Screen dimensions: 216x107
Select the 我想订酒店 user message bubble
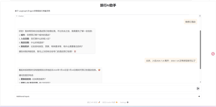click(190, 22)
